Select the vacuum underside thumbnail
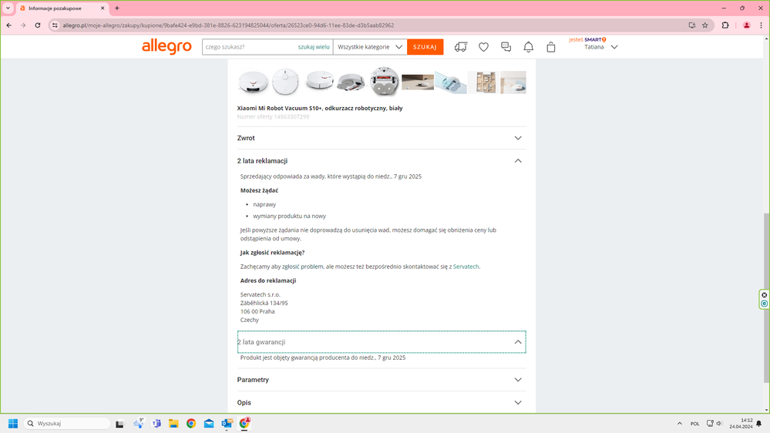Image resolution: width=770 pixels, height=433 pixels. click(x=385, y=82)
